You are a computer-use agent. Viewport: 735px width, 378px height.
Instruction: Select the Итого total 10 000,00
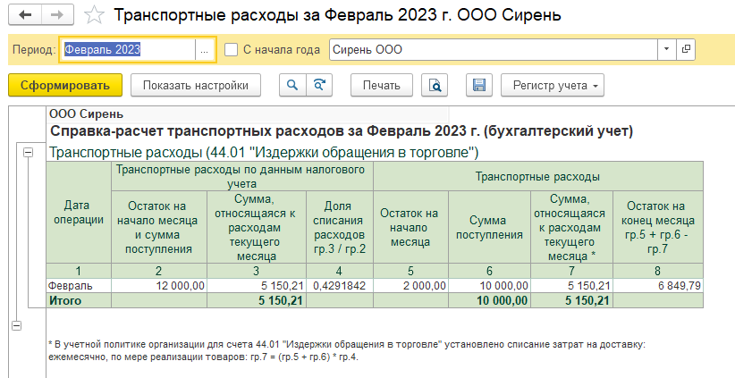[489, 300]
